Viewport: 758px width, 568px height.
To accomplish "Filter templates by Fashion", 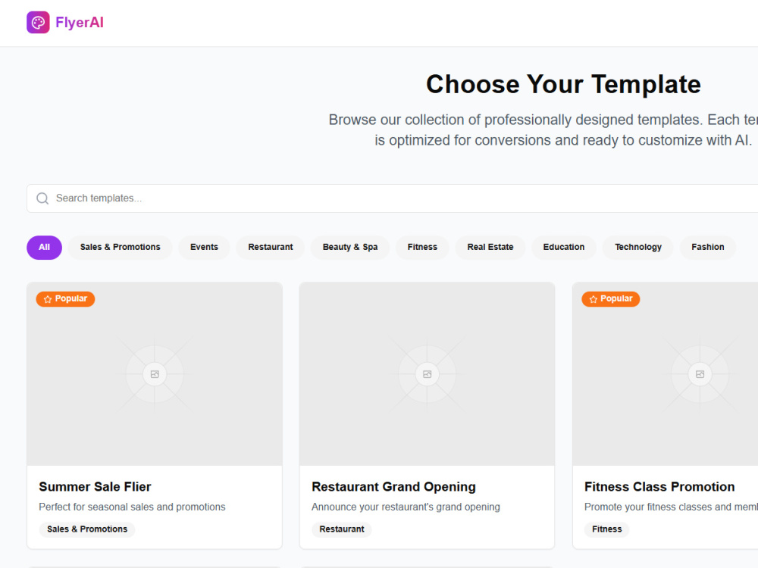I will (x=708, y=248).
